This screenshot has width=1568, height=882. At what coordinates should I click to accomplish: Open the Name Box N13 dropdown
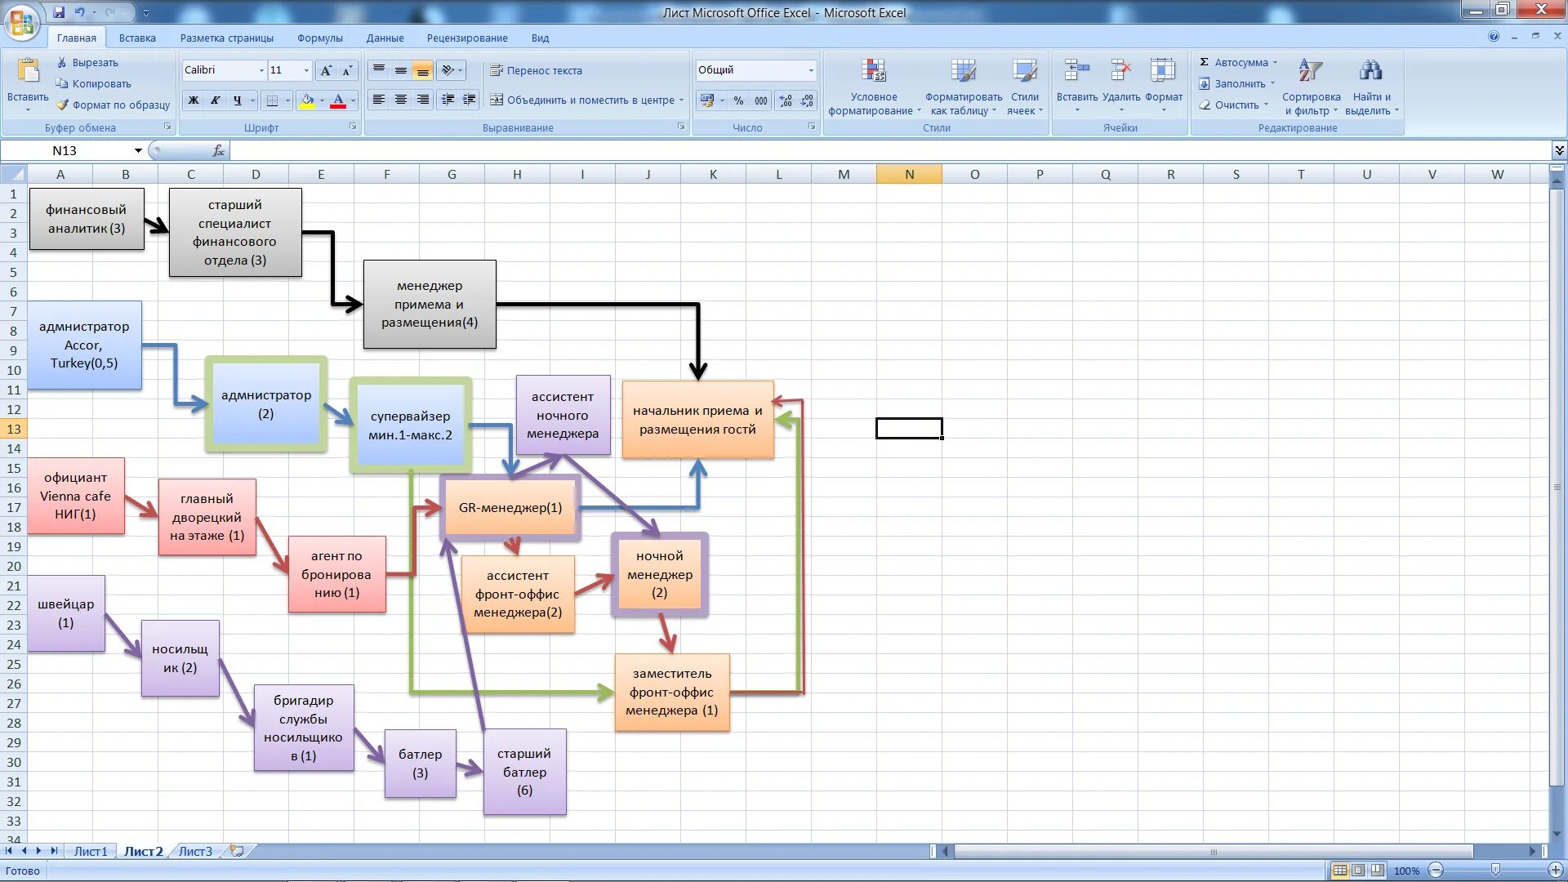point(138,150)
